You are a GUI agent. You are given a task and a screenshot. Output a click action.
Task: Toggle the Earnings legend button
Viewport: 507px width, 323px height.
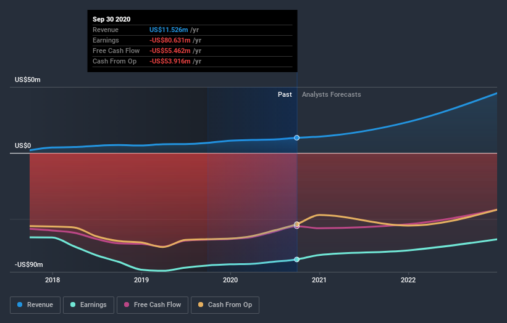(x=88, y=305)
